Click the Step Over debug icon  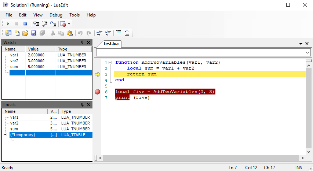[x=44, y=24]
